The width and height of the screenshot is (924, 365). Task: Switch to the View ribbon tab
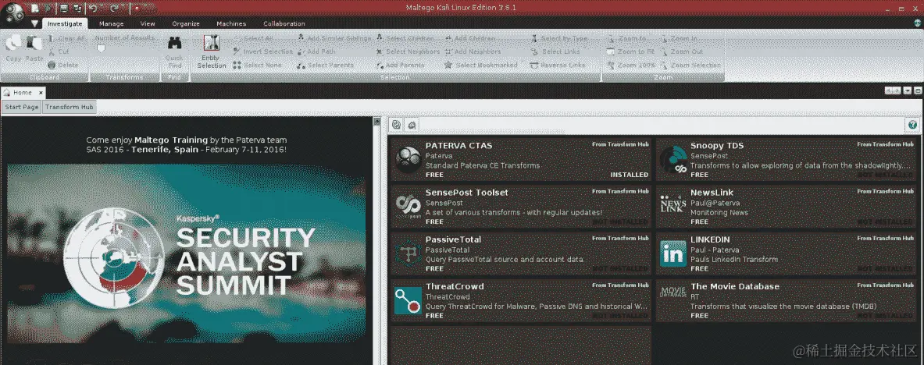148,23
